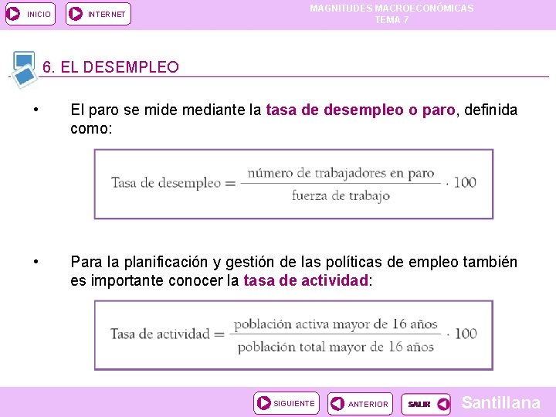Click highlighted 'tasa de desempleo o paro'

pos(361,110)
